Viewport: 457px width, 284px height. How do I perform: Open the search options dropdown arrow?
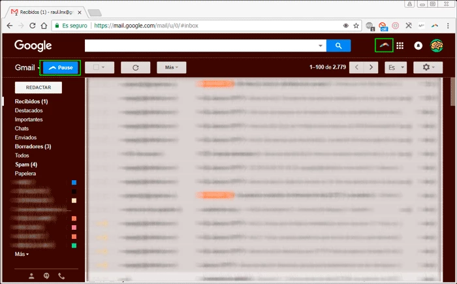(x=321, y=46)
